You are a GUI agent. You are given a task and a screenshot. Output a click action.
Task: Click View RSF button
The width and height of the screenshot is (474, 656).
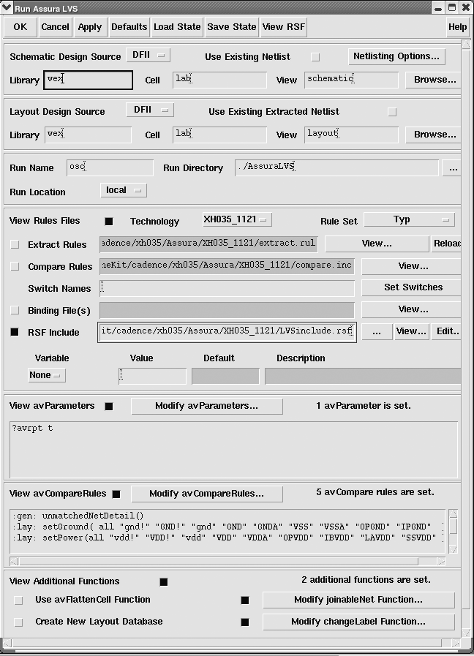pyautogui.click(x=284, y=27)
